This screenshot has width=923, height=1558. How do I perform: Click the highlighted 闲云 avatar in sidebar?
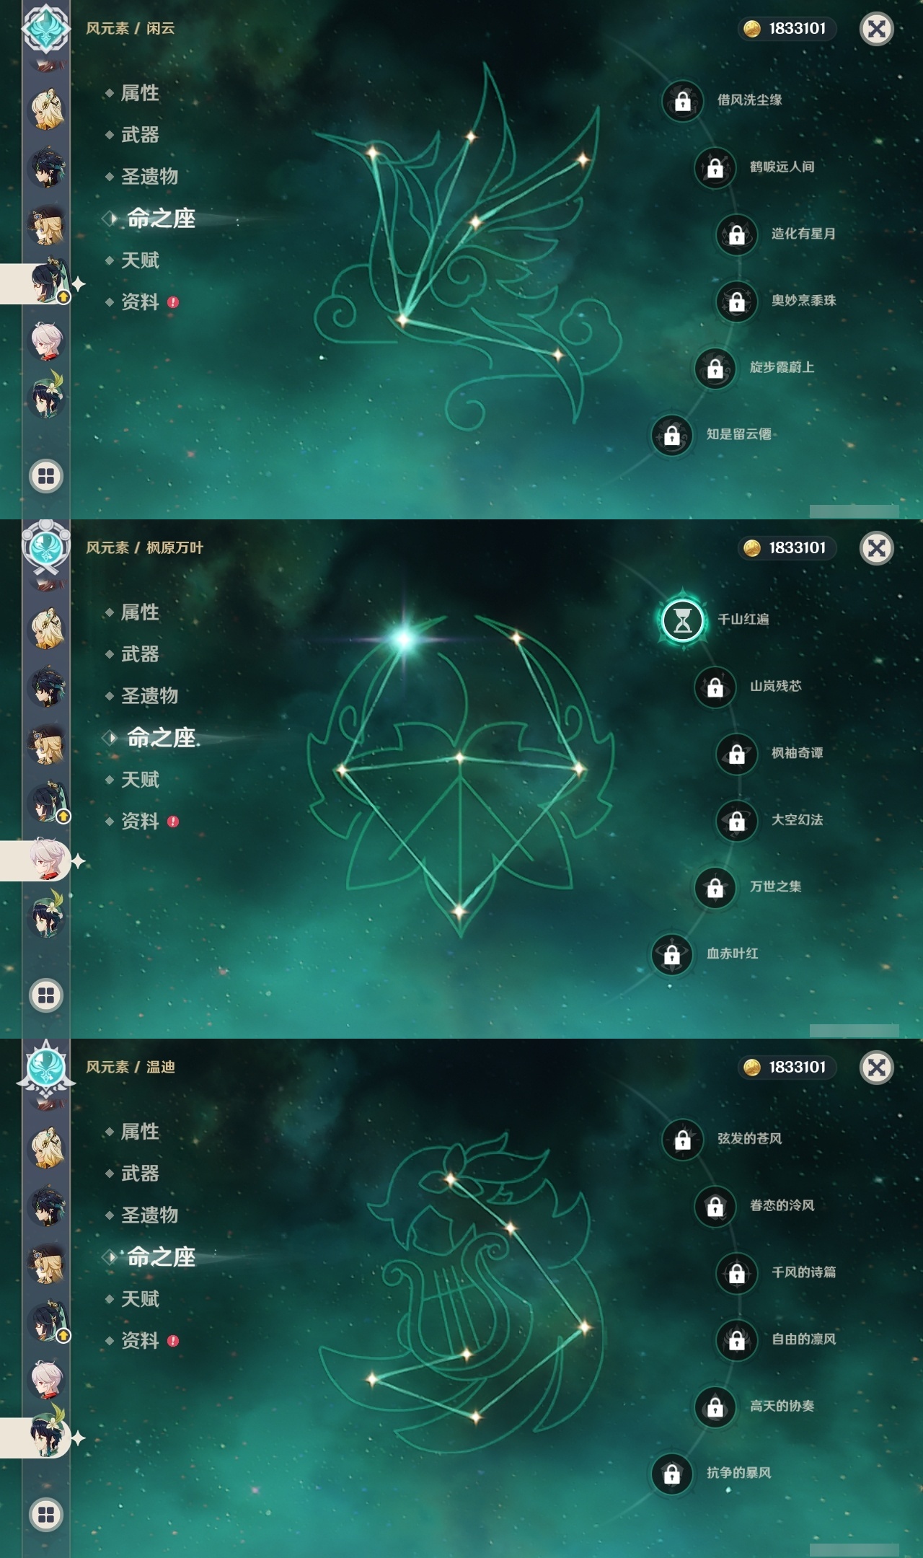coord(48,282)
